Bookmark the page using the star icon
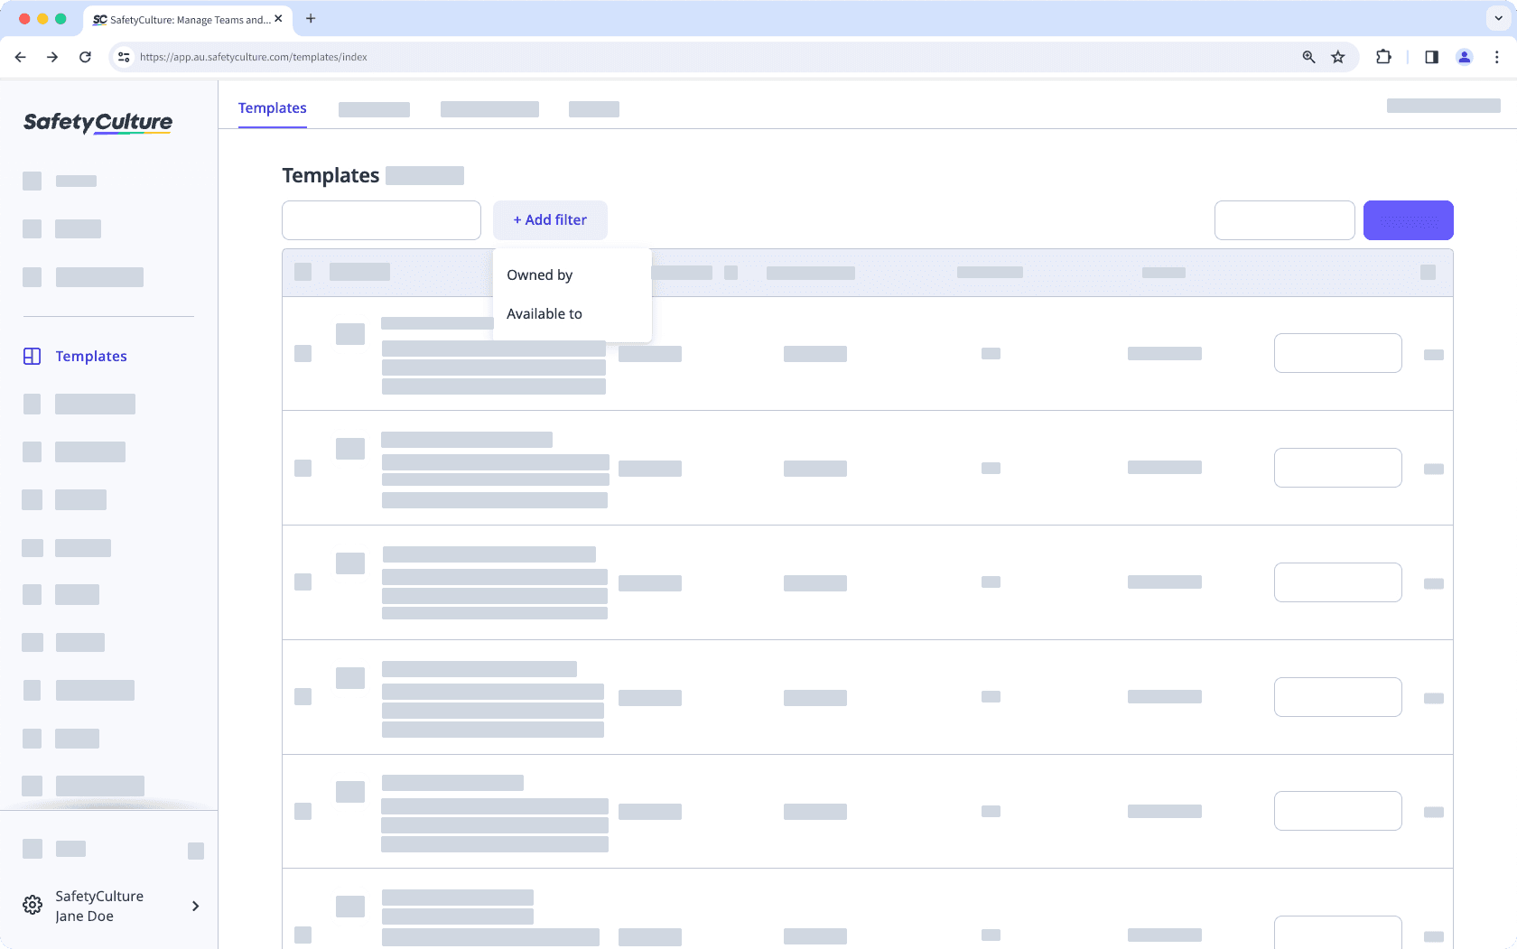This screenshot has height=949, width=1517. click(x=1337, y=56)
